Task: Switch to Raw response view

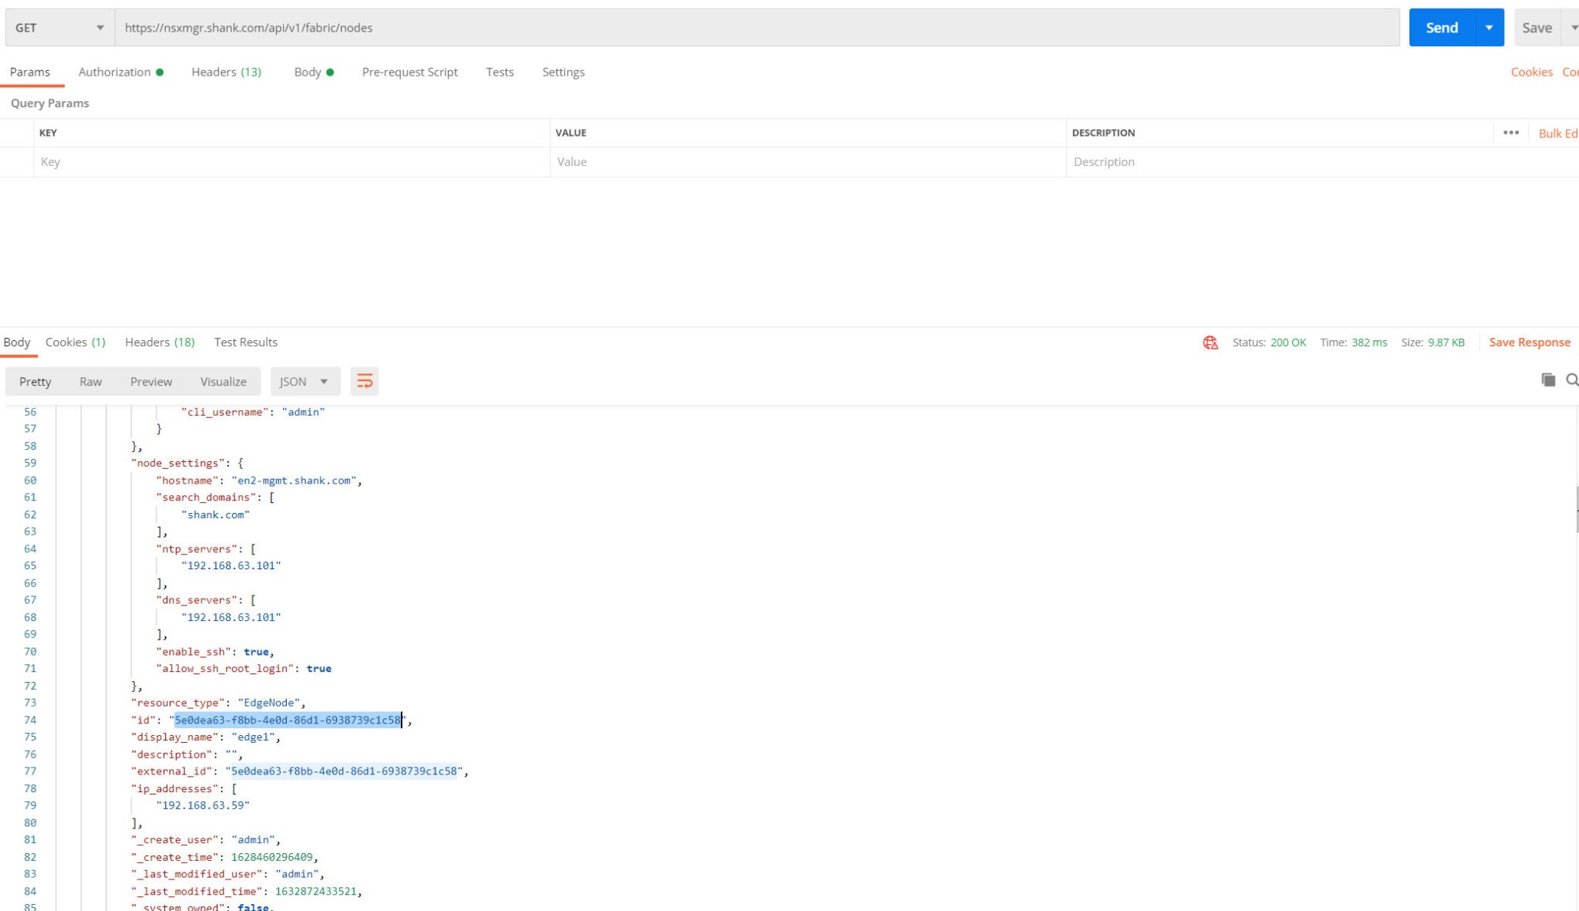Action: (90, 380)
